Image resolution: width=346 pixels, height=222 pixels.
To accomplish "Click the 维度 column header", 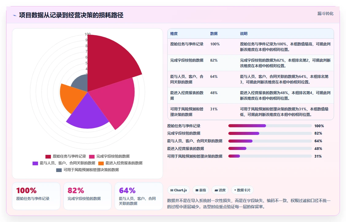I will coord(174,33).
